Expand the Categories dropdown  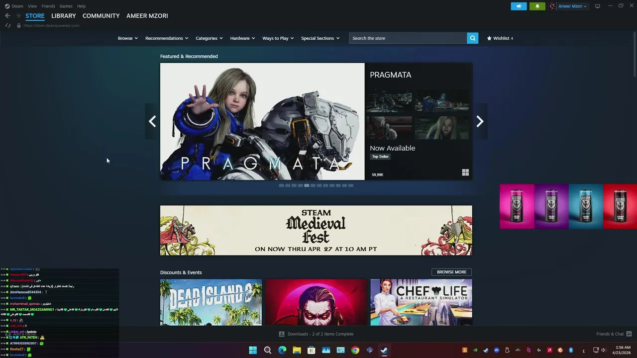209,38
